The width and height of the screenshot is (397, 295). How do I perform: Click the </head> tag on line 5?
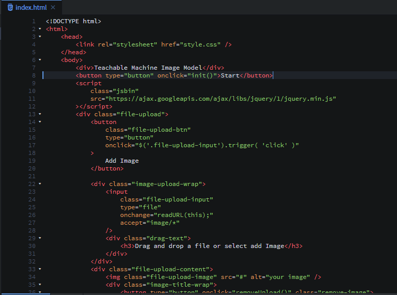click(x=73, y=52)
